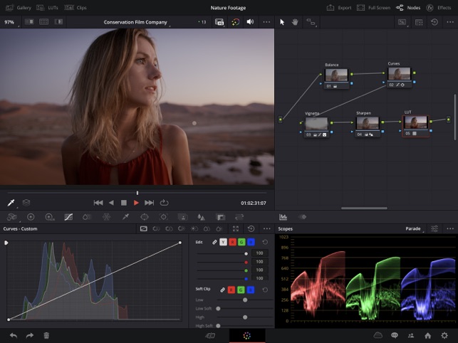Open the node editor three-dot options menu
Screen dimensions: 458x343
(x=450, y=22)
